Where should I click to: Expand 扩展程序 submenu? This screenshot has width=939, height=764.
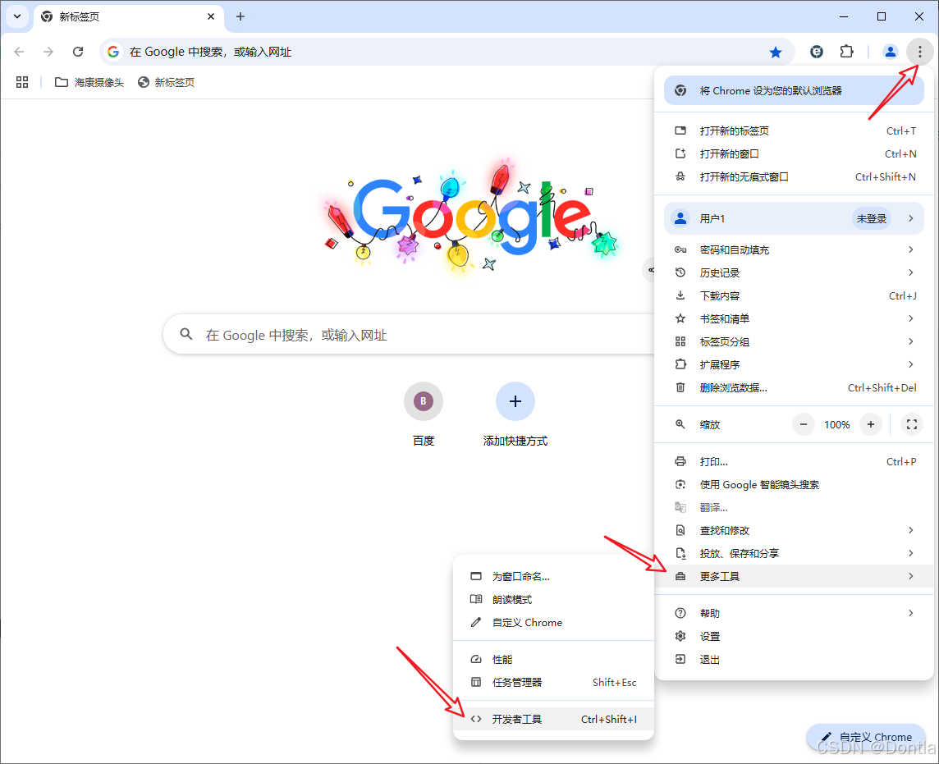click(794, 364)
